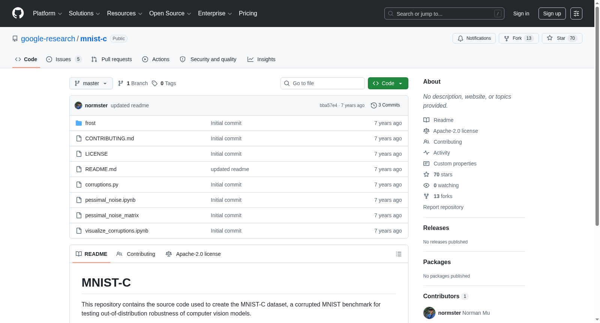Click the LICENSE file icon
The image size is (600, 323).
(79, 154)
